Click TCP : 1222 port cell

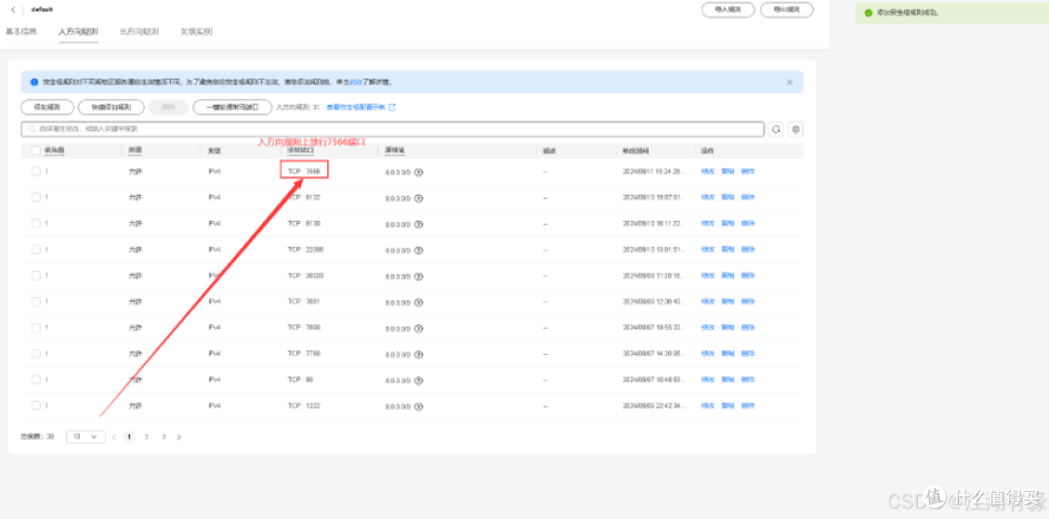pyautogui.click(x=305, y=405)
